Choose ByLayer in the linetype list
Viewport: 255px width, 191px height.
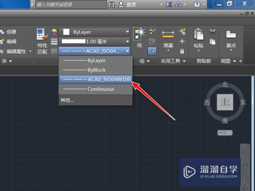[96, 61]
